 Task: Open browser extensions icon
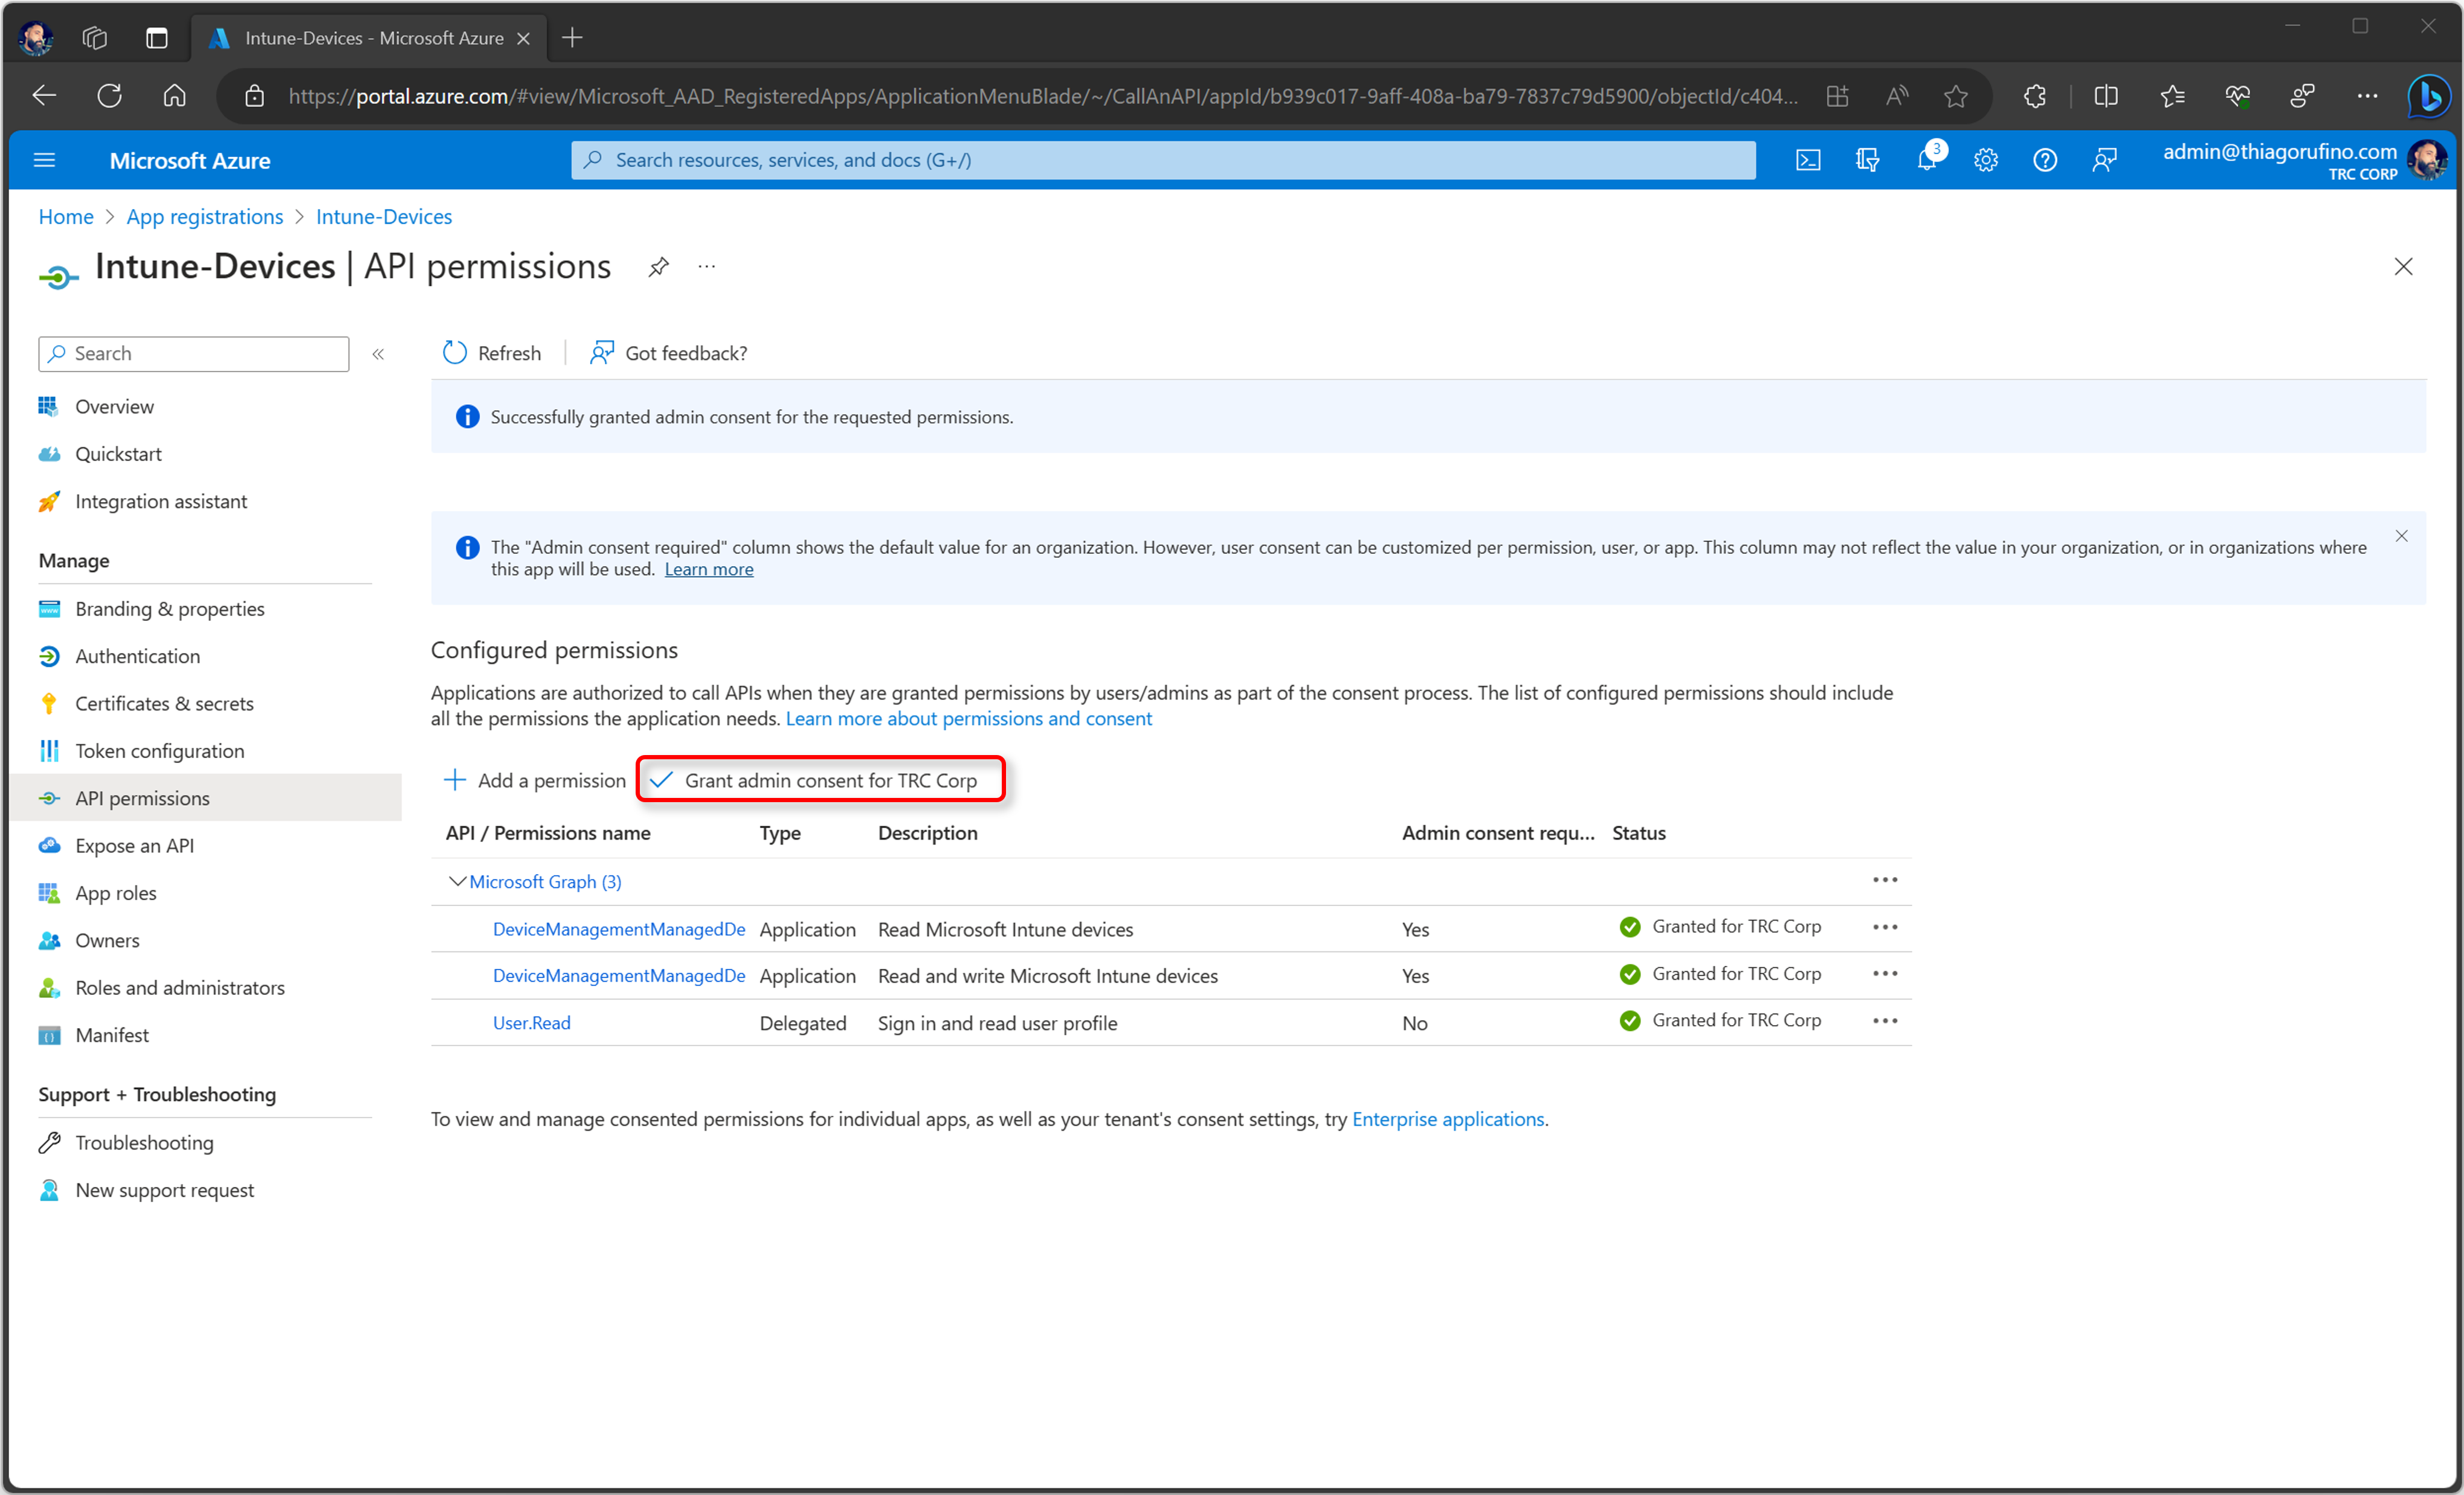coord(2035,96)
